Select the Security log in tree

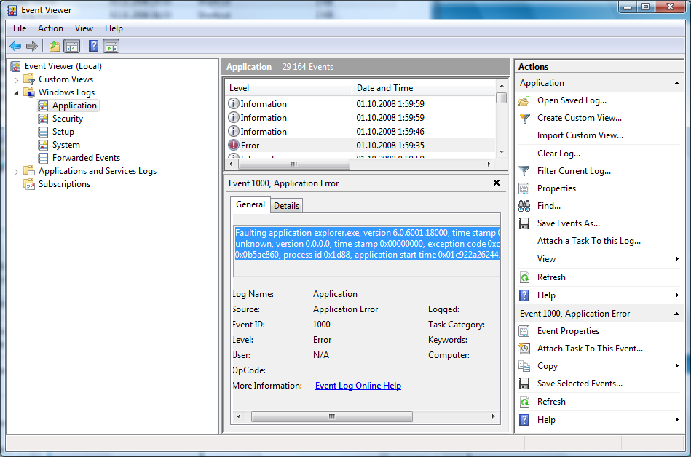point(67,119)
